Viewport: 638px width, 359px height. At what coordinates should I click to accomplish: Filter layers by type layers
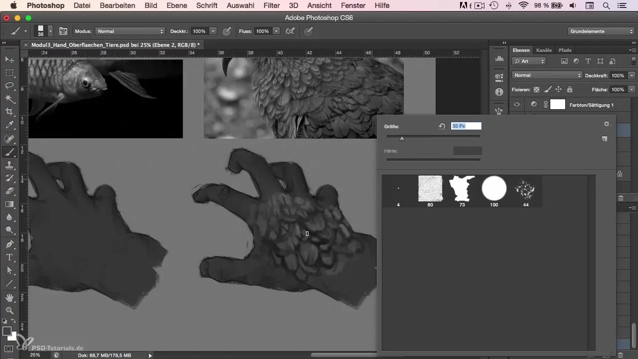tap(588, 61)
